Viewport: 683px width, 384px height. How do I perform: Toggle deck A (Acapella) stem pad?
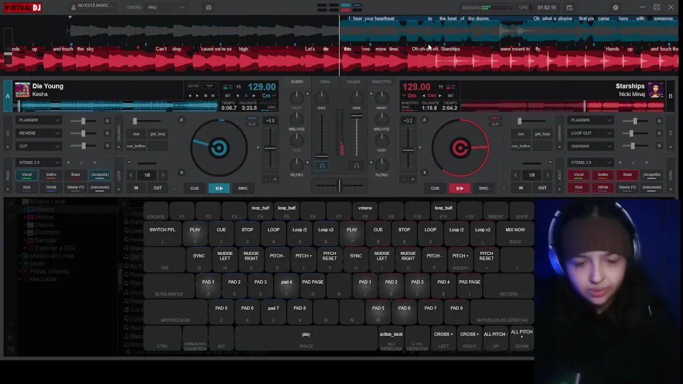pyautogui.click(x=100, y=174)
